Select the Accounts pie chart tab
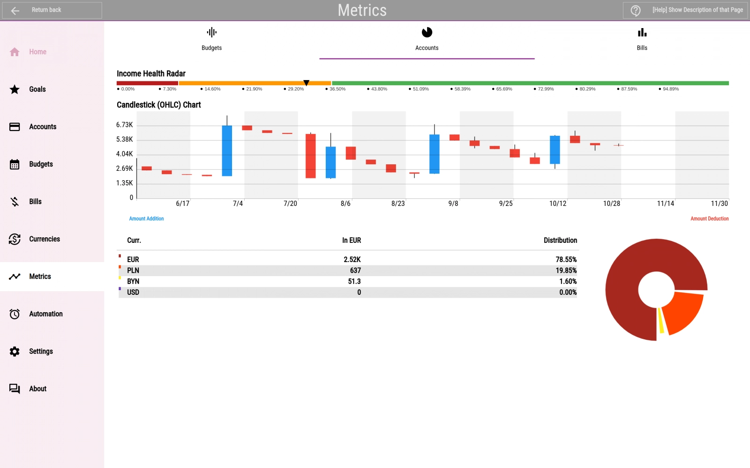 [x=427, y=39]
